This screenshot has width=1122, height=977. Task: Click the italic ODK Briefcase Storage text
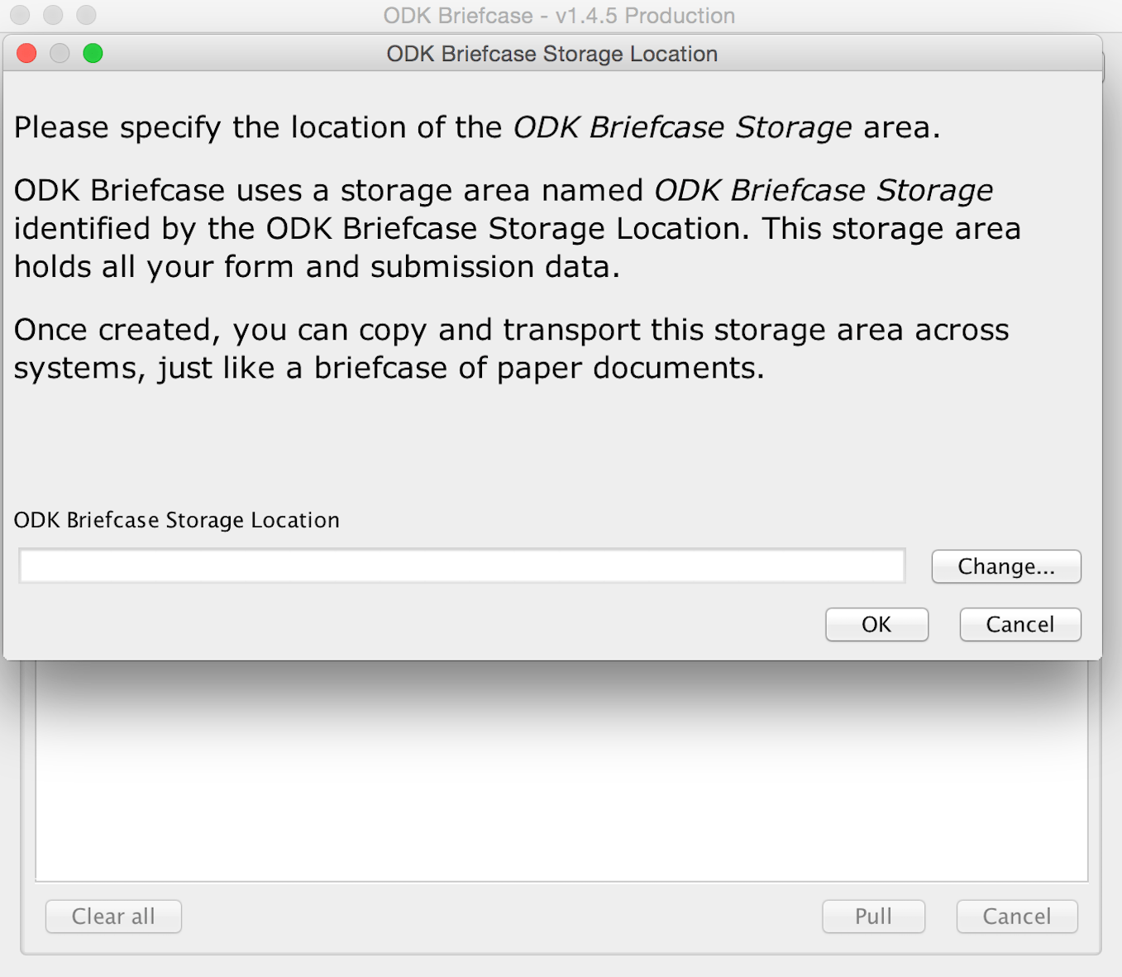point(680,126)
